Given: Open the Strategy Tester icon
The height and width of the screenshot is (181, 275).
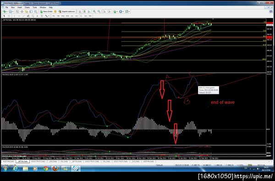Looking at the screenshot, I should [36, 11].
